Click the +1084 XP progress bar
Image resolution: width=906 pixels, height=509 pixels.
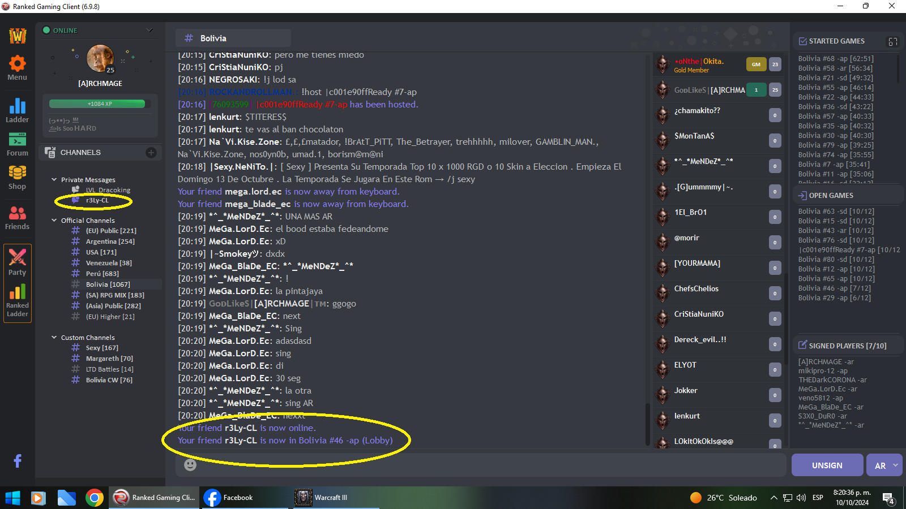[100, 103]
